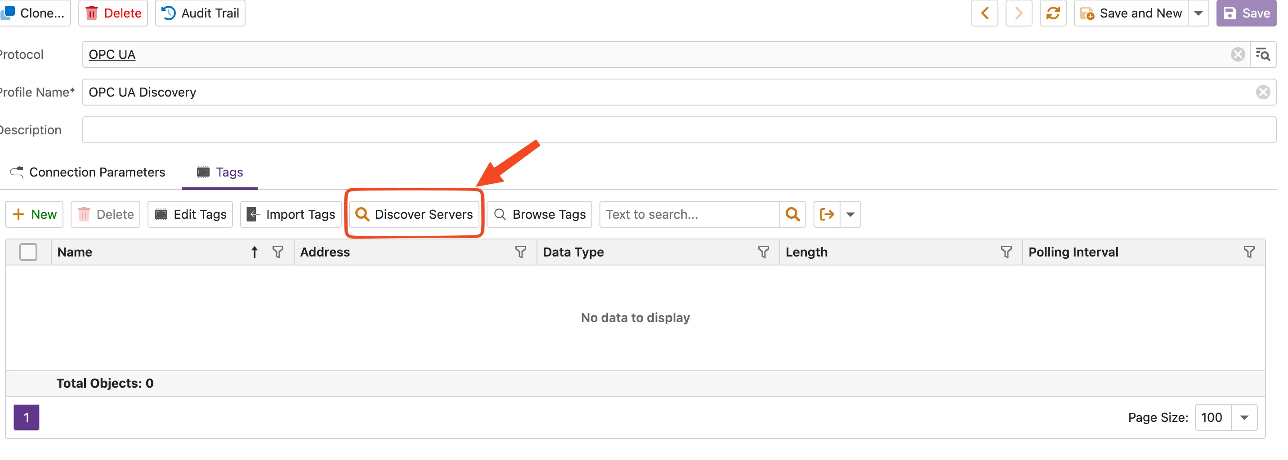Select all rows with header checkbox
Viewport: 1288px width, 460px height.
28,252
